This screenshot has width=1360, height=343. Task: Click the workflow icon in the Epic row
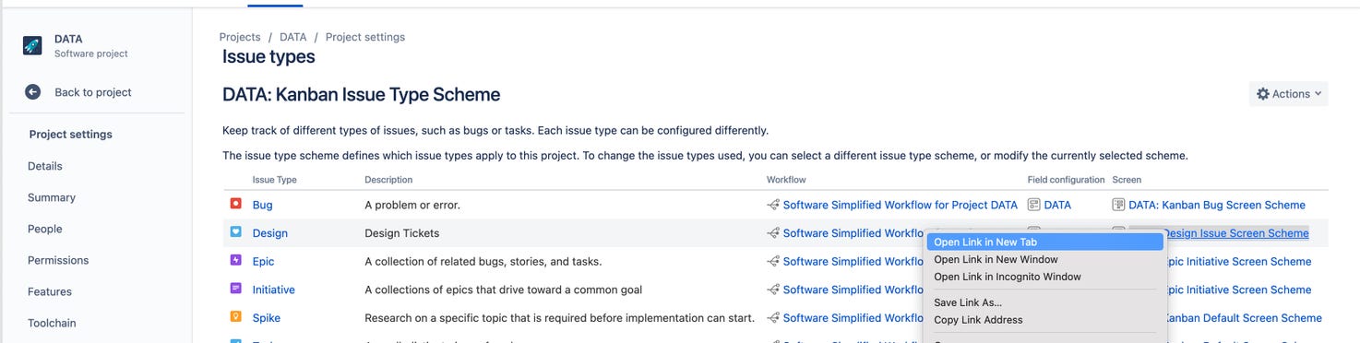click(773, 262)
